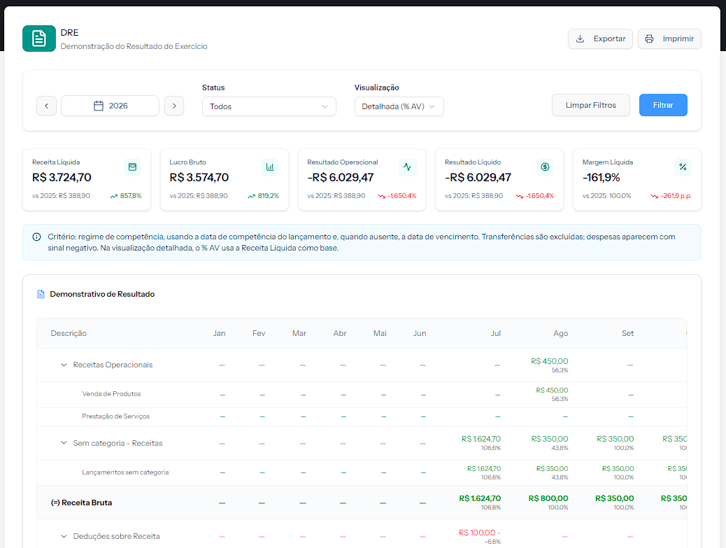Click the Demonstrativo de Resultado document icon
The image size is (726, 548).
click(x=41, y=294)
